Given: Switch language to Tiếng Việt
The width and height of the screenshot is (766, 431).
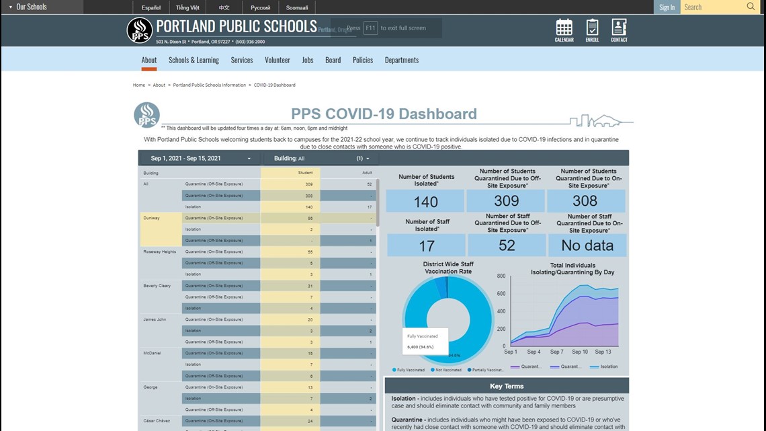Looking at the screenshot, I should click(x=187, y=7).
